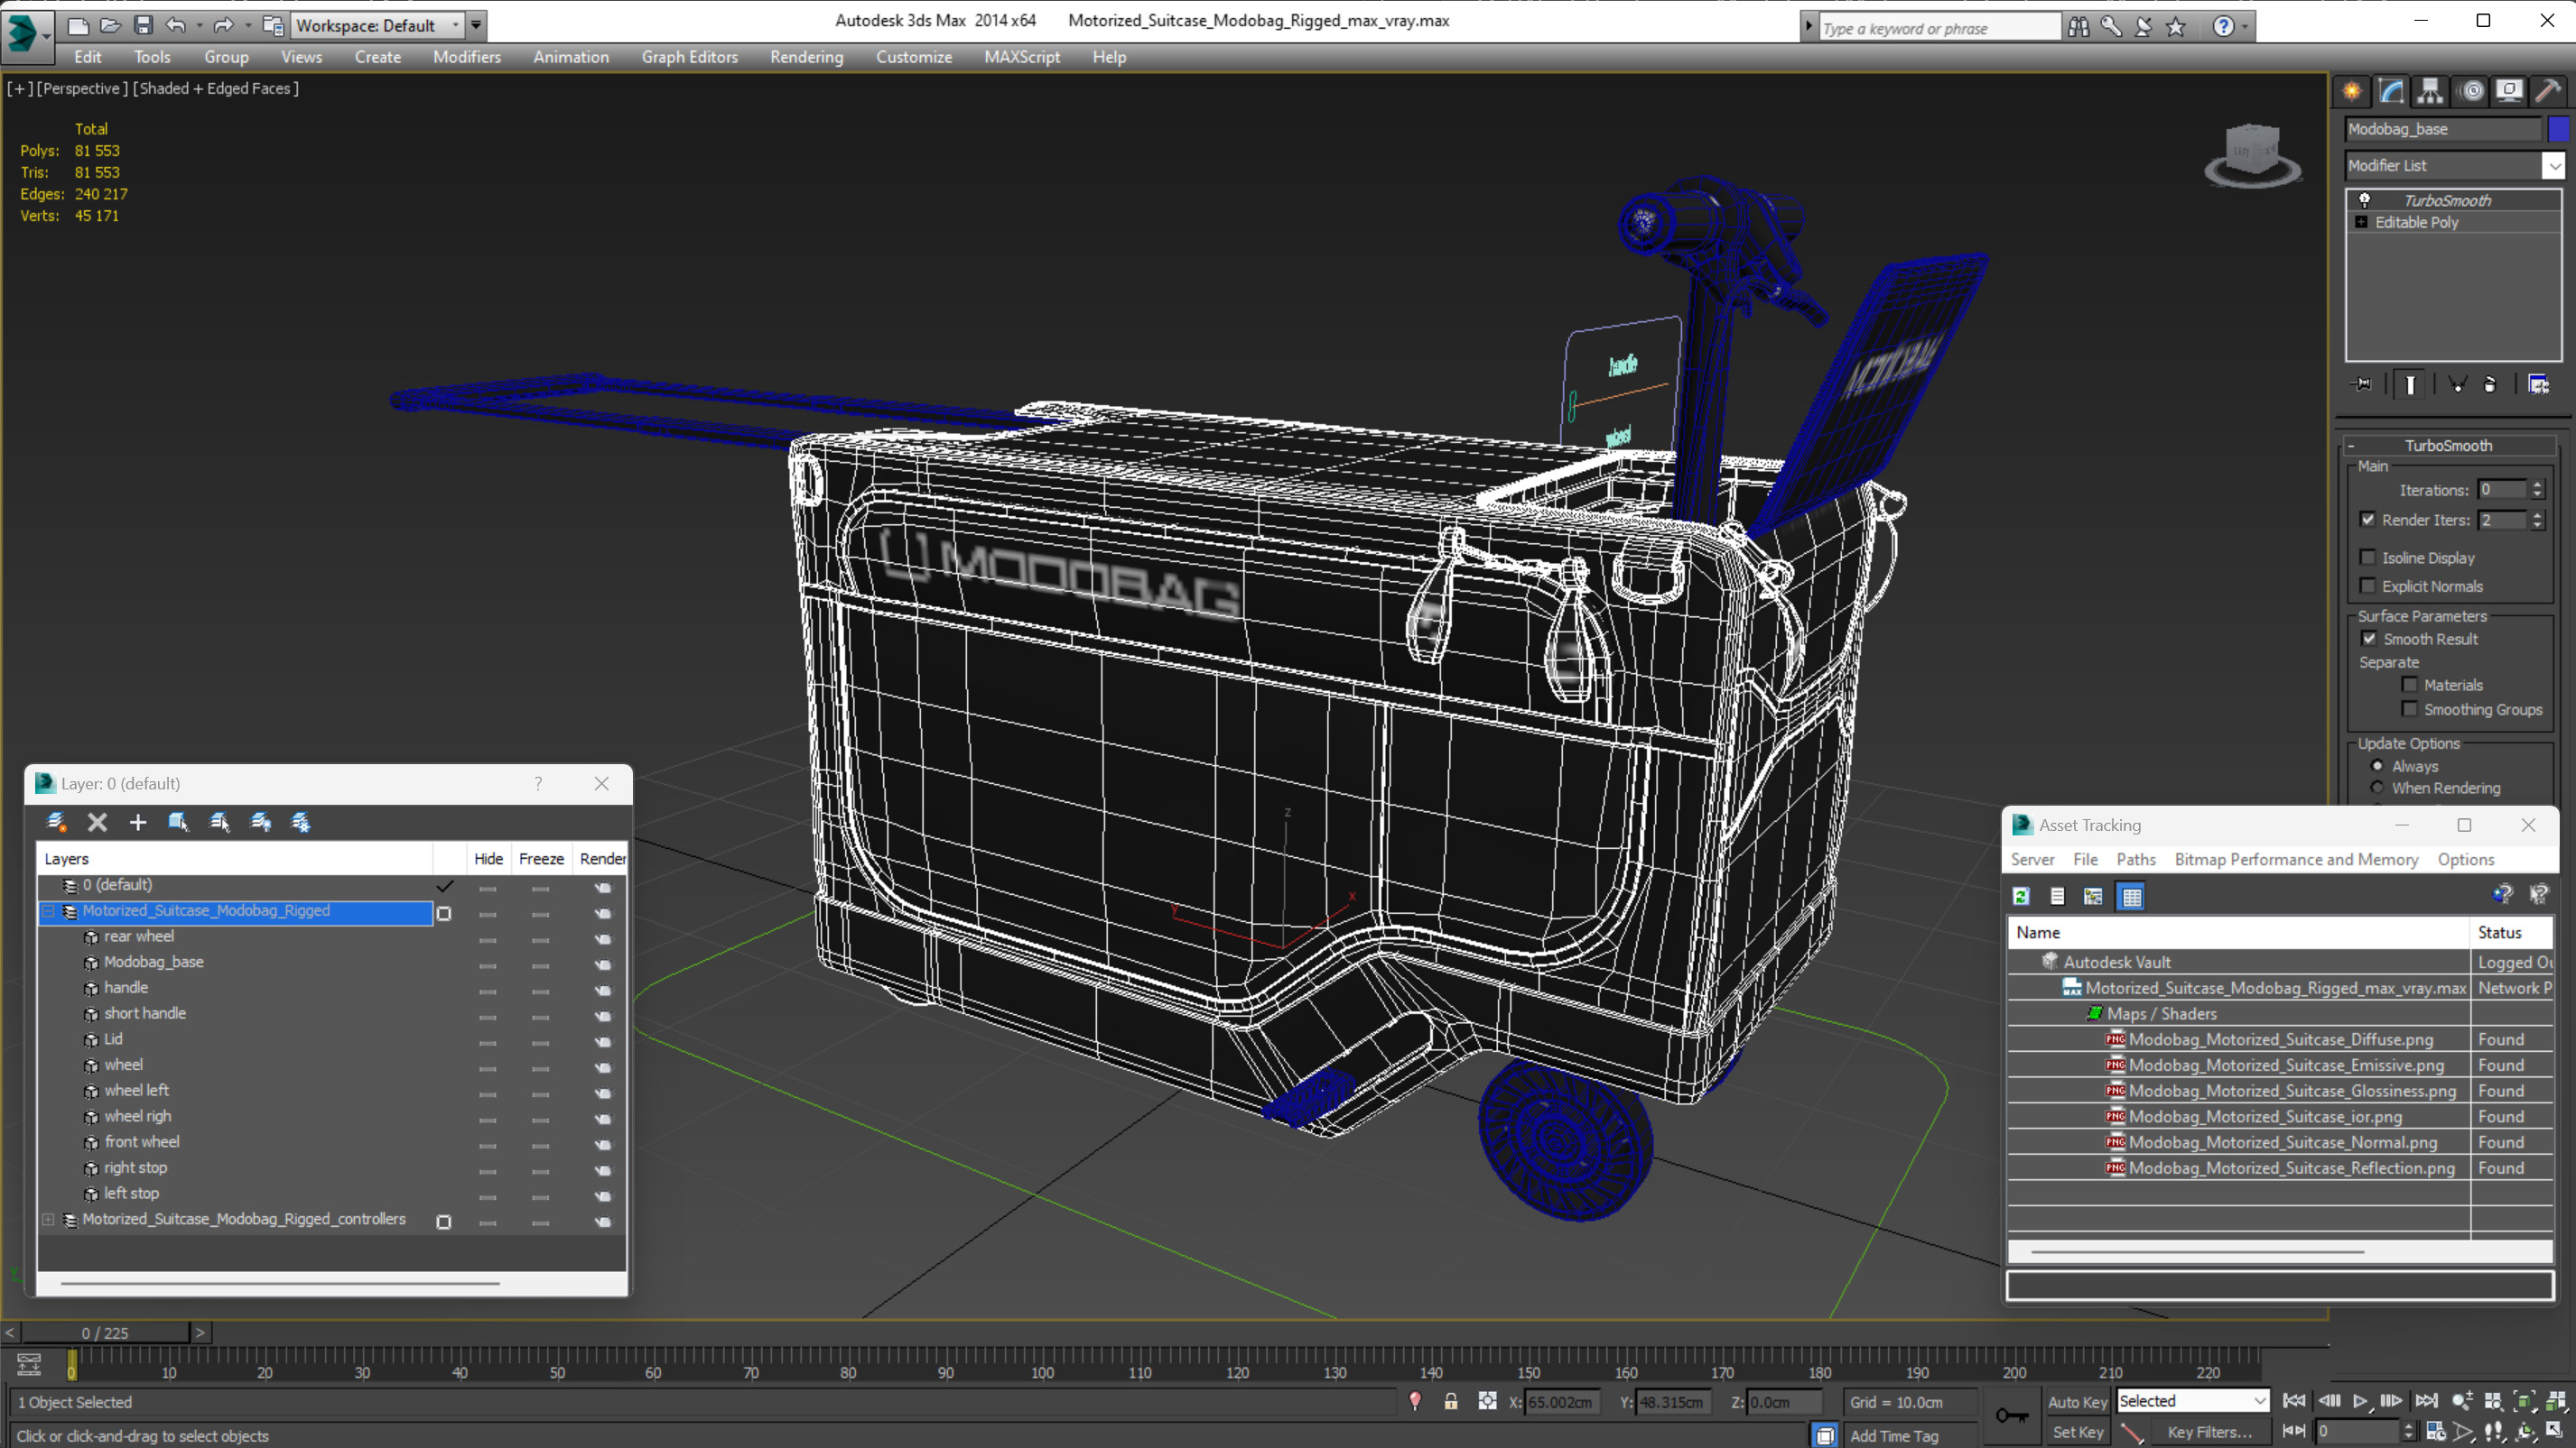Open the Utilities command panel tab
The image size is (2576, 1448).
point(2548,92)
